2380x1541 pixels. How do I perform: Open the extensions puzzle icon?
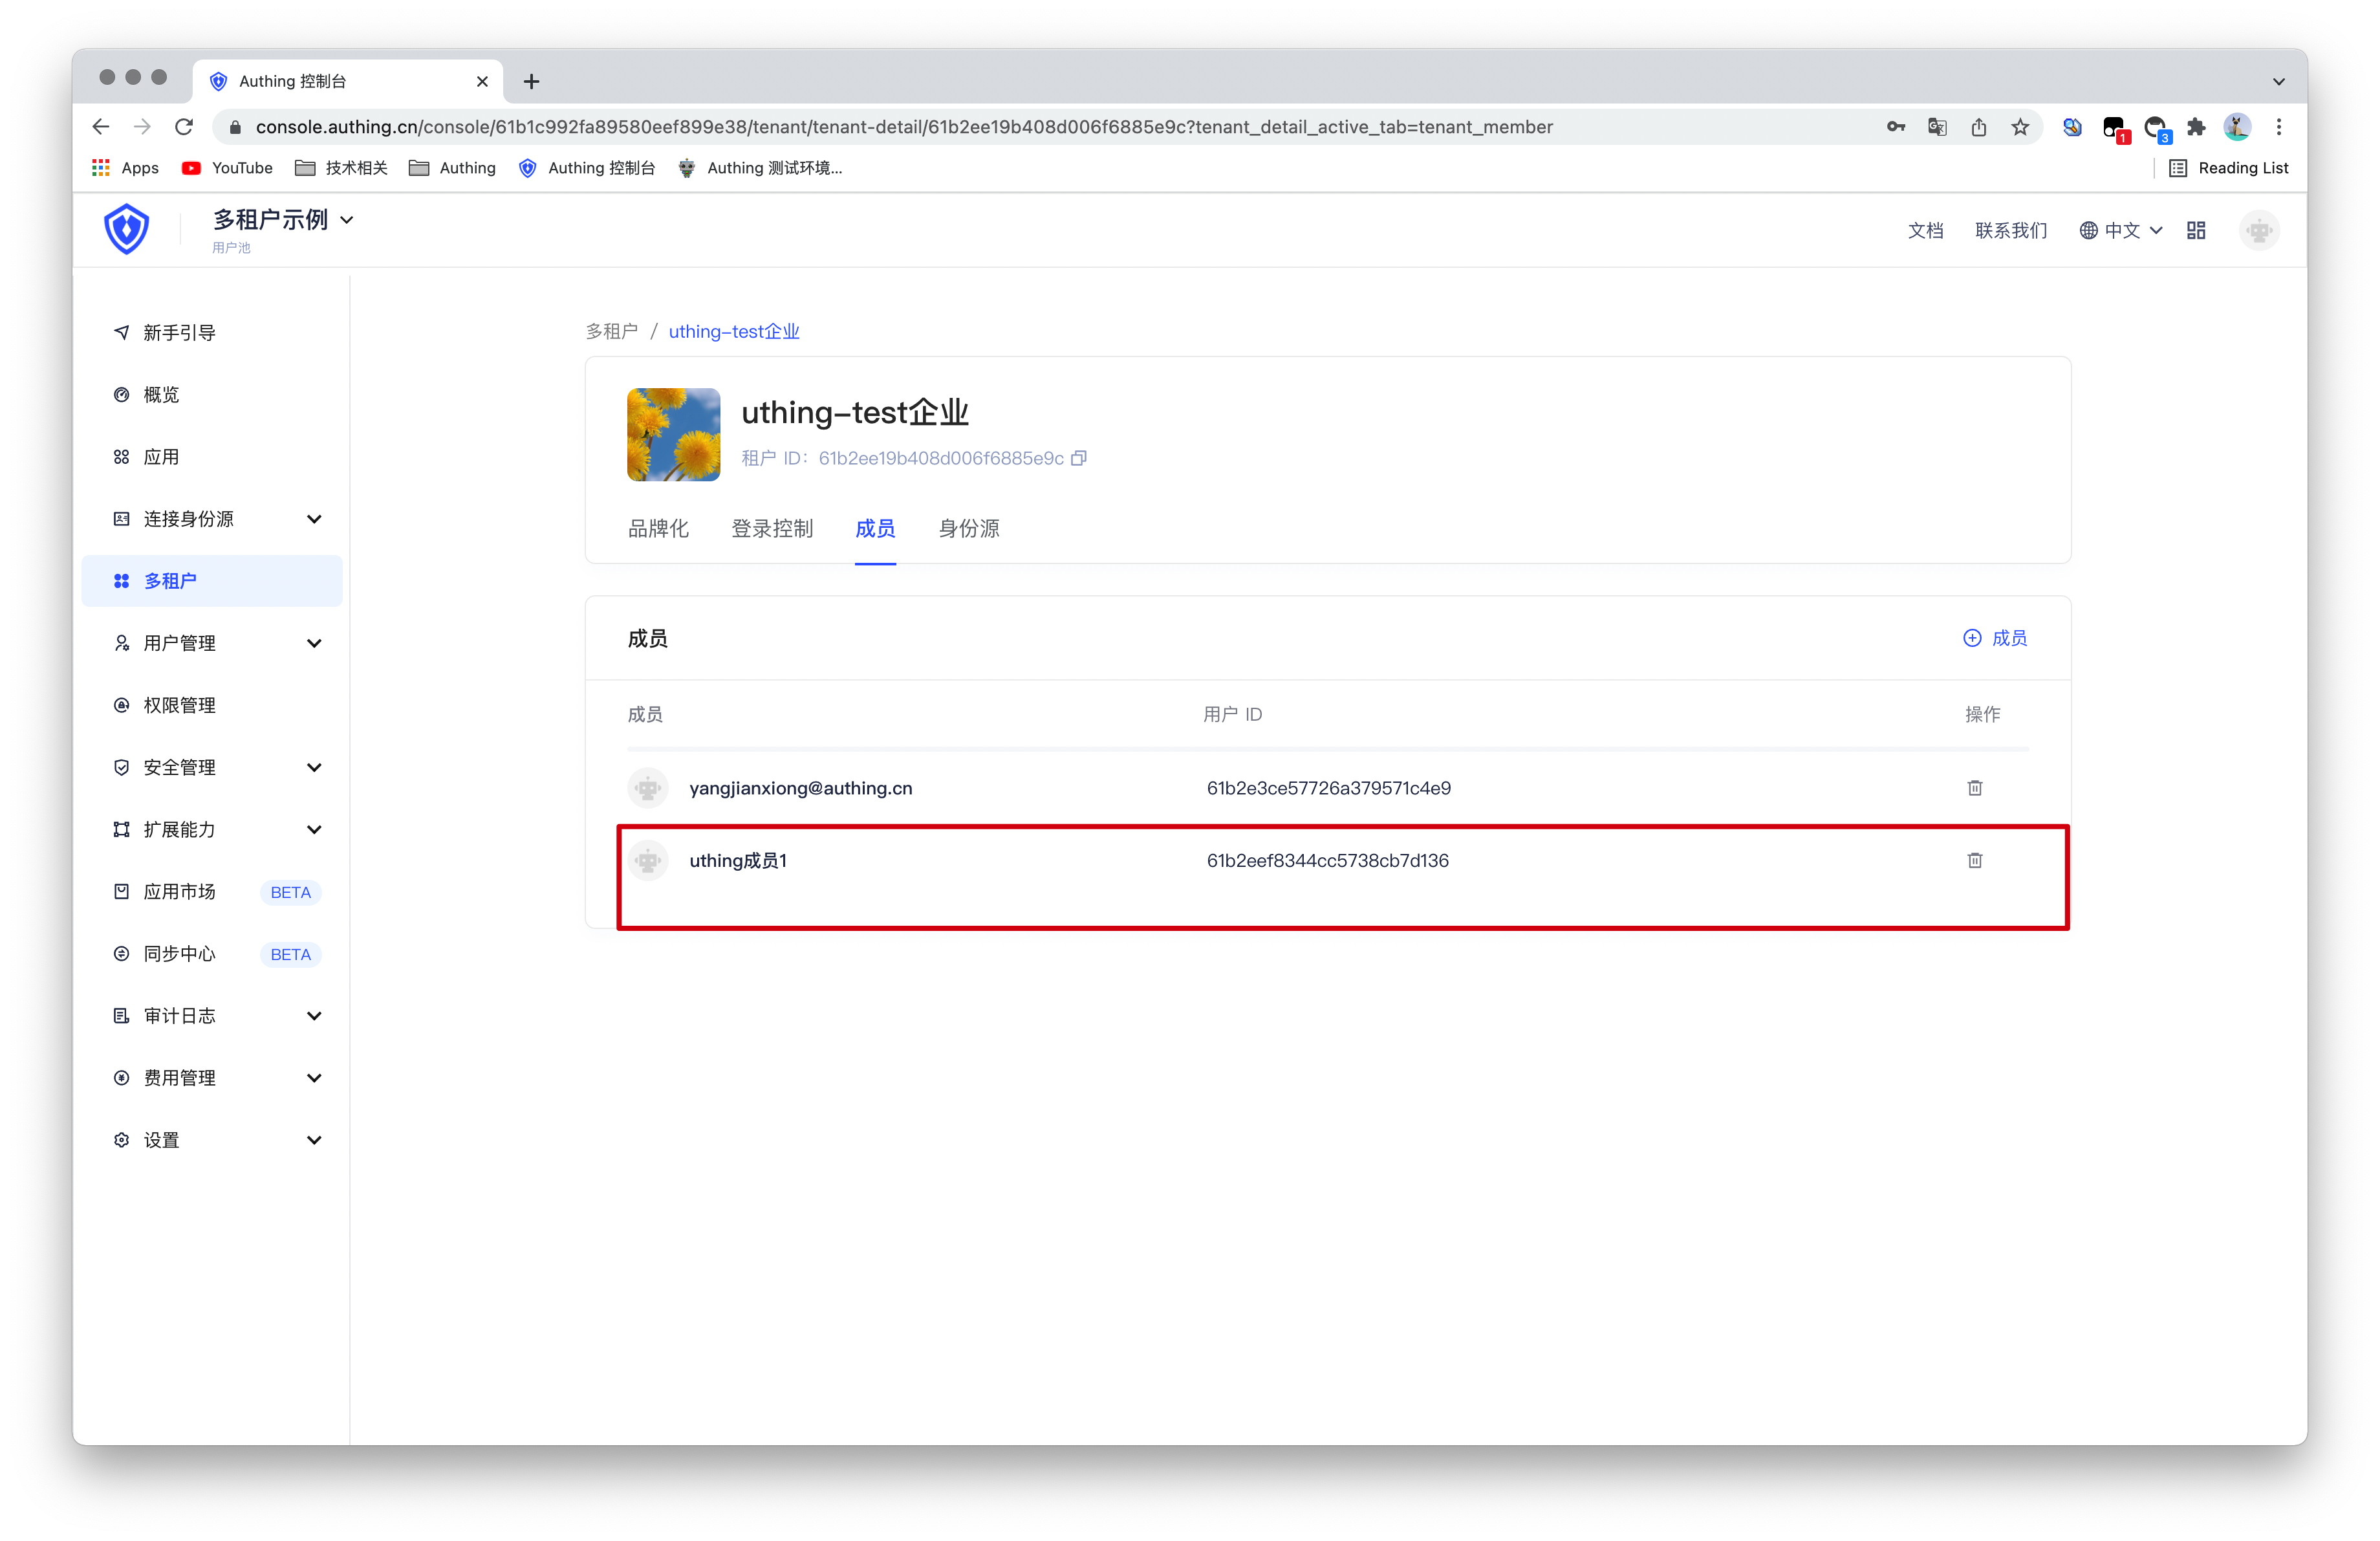(2196, 127)
